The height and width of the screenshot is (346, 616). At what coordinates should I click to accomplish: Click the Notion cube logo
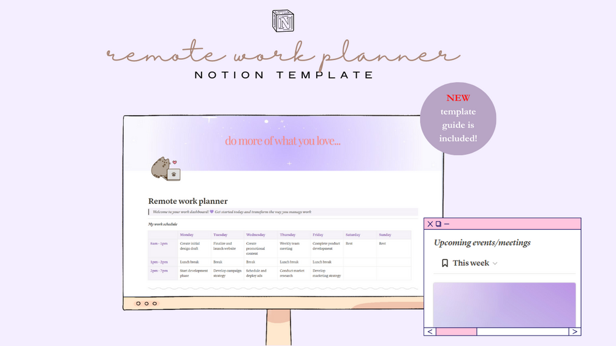[x=283, y=21]
